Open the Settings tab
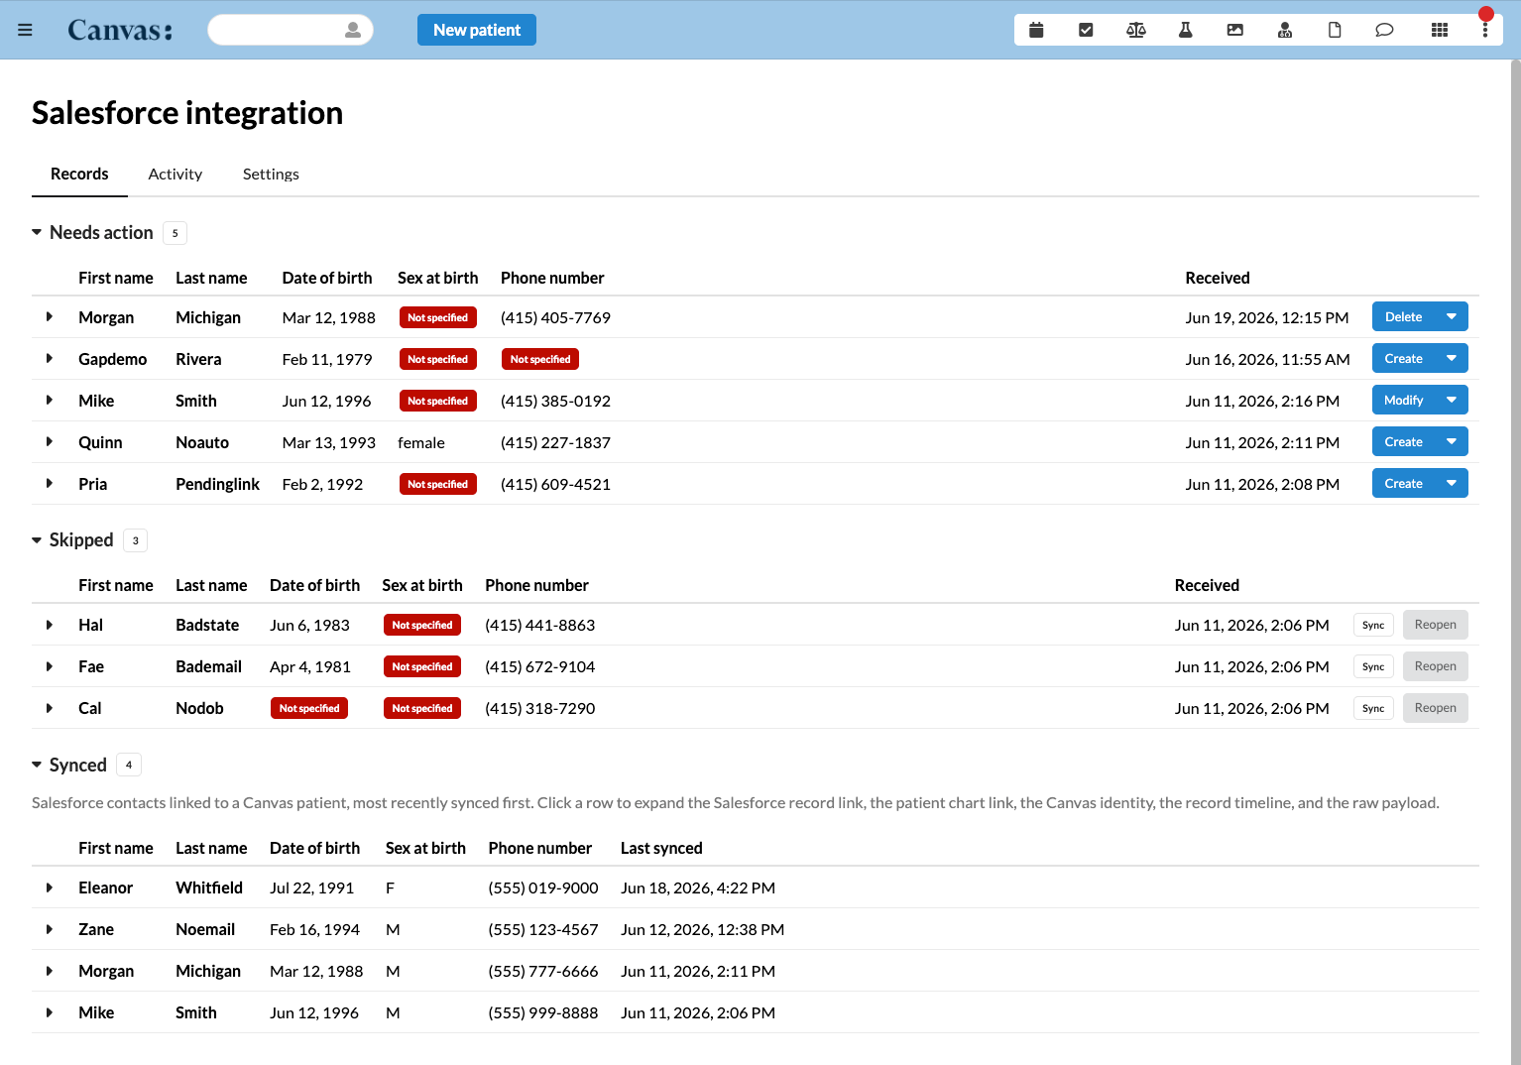Viewport: 1521px width, 1065px height. 271,174
